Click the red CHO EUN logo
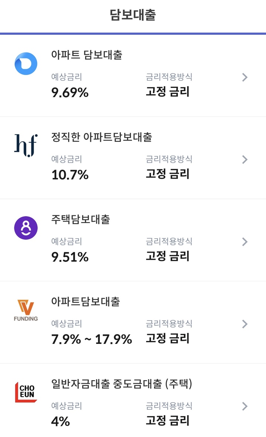Screen dimensions: 266x437 coord(26,392)
